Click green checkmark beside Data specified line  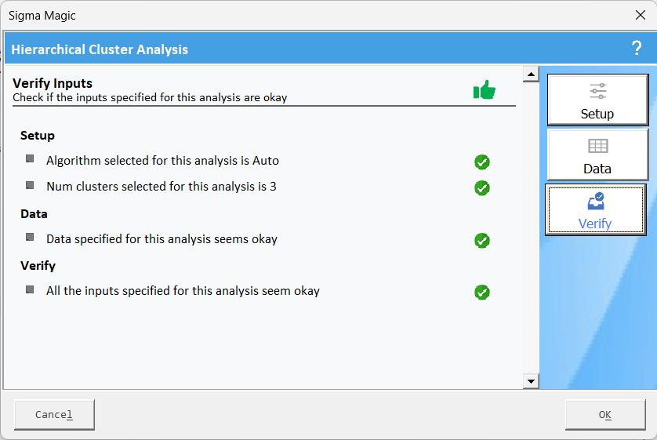[x=482, y=241]
